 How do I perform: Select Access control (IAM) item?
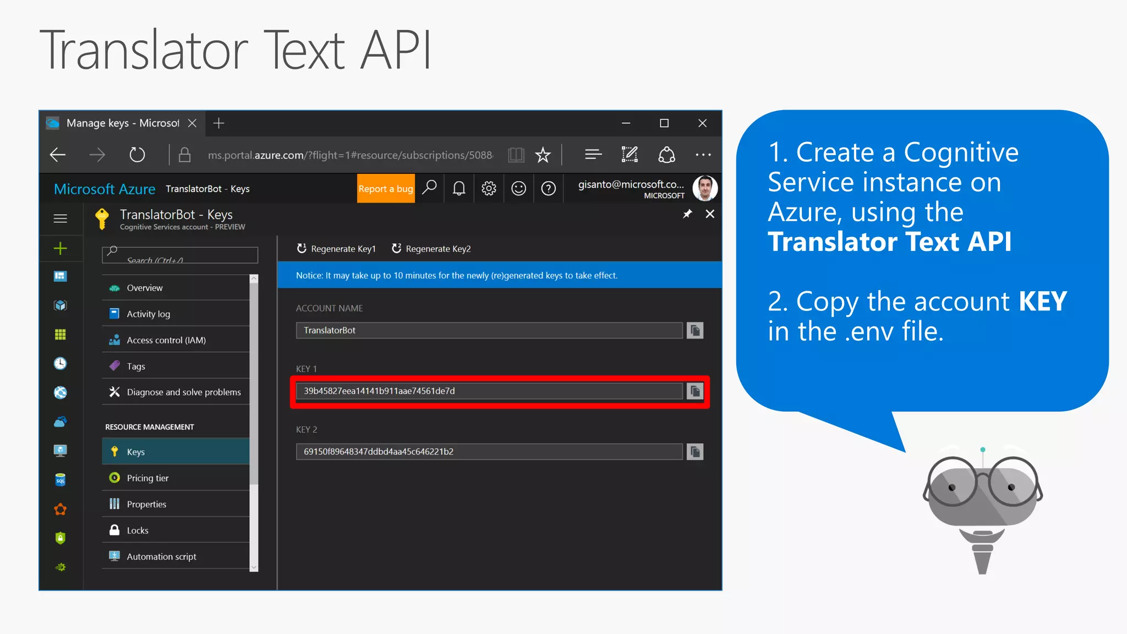point(166,340)
